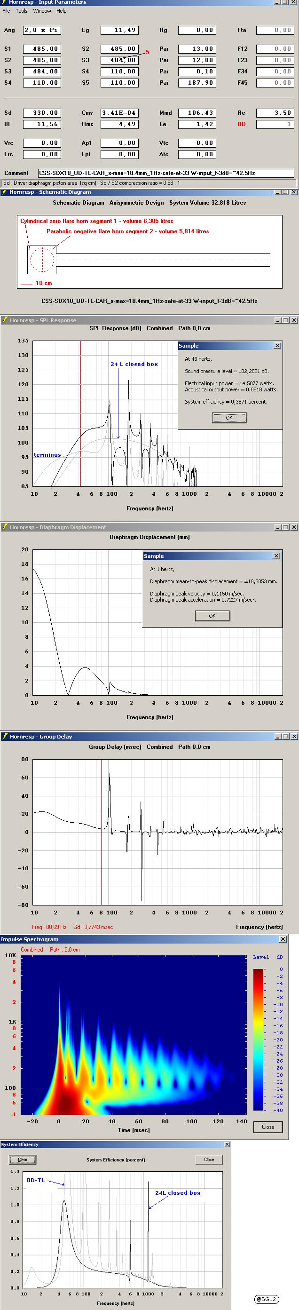
Task: Close the Diaphragm Displacement Sample dialog with X
Action: point(276,556)
